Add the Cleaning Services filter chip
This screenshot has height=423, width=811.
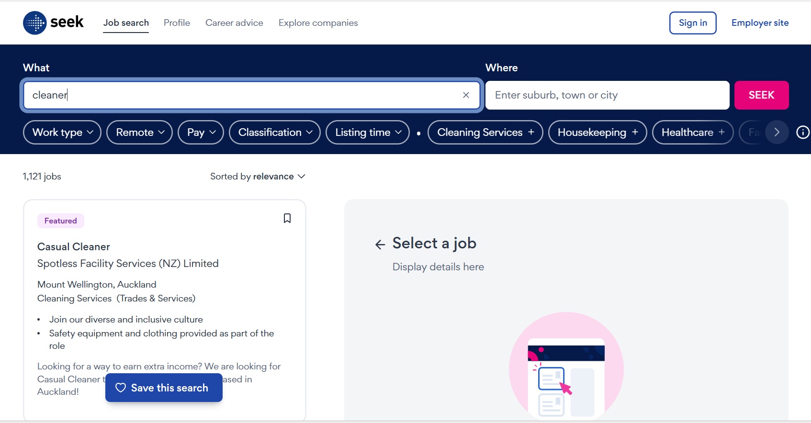tap(485, 133)
